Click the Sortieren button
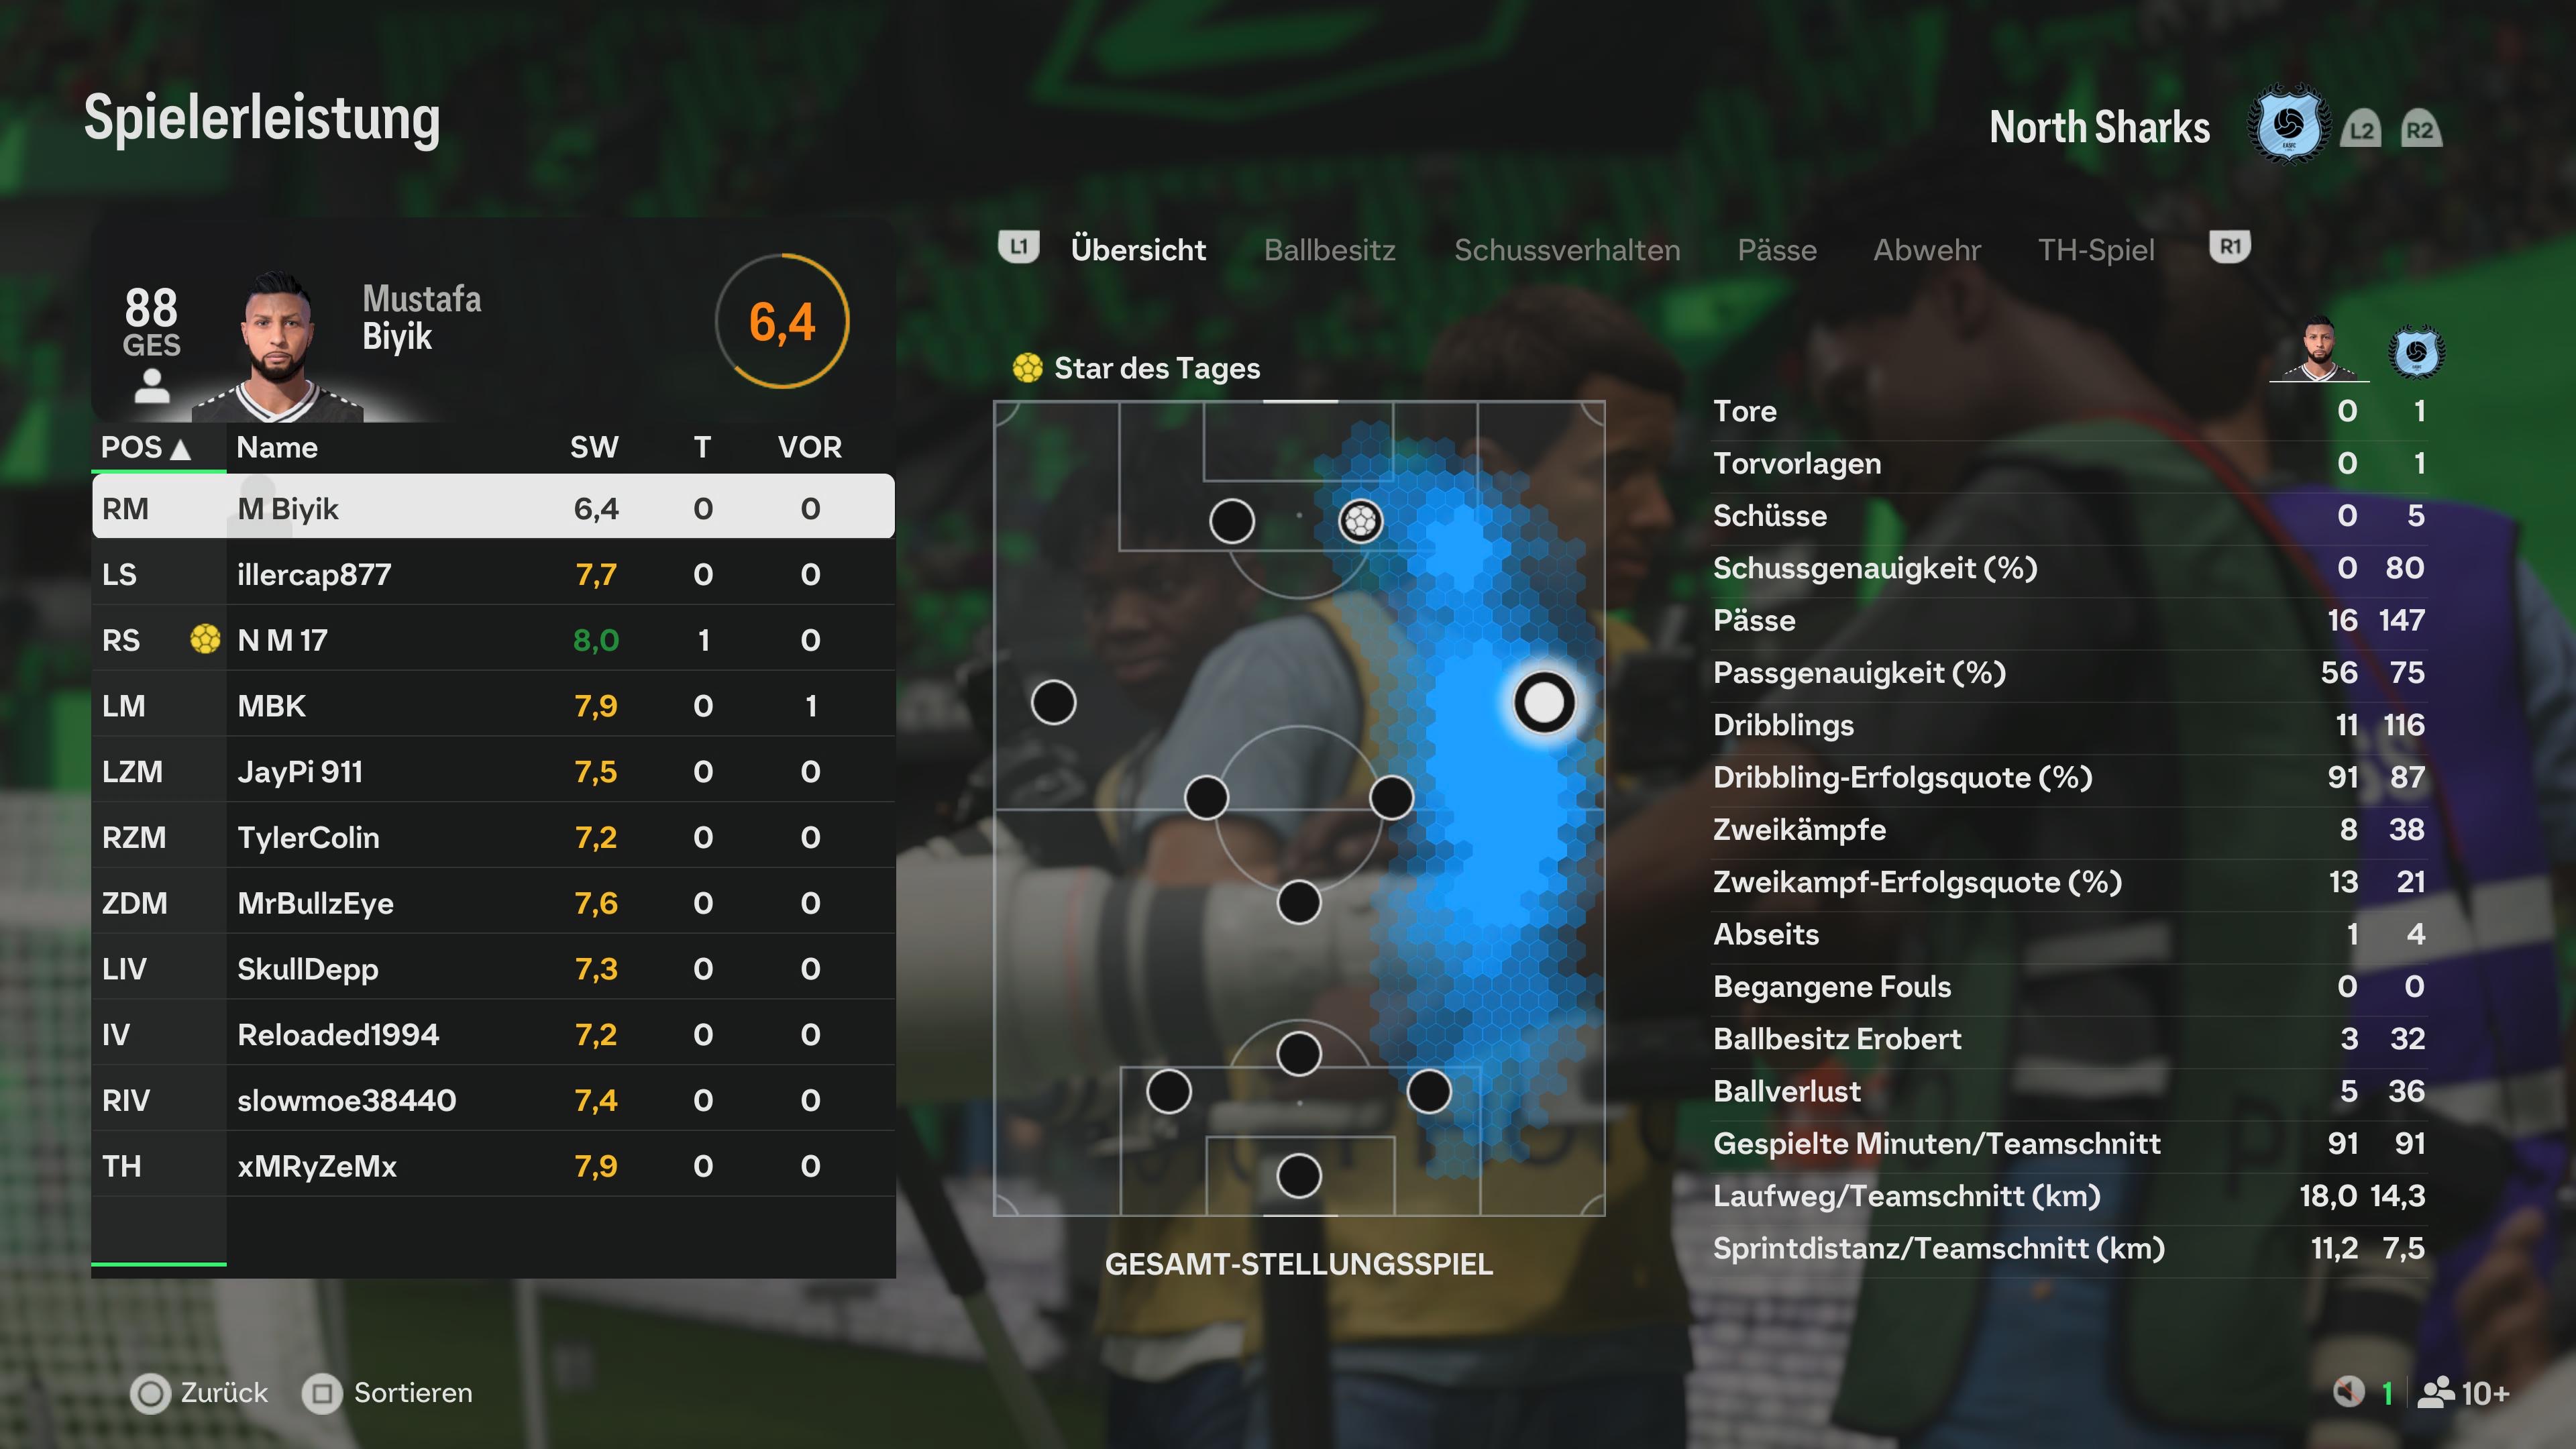The width and height of the screenshot is (2576, 1449). [x=388, y=1393]
